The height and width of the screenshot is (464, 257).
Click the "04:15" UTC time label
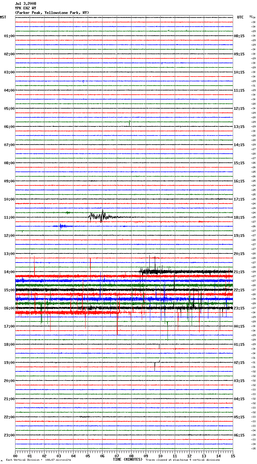tap(239, 399)
